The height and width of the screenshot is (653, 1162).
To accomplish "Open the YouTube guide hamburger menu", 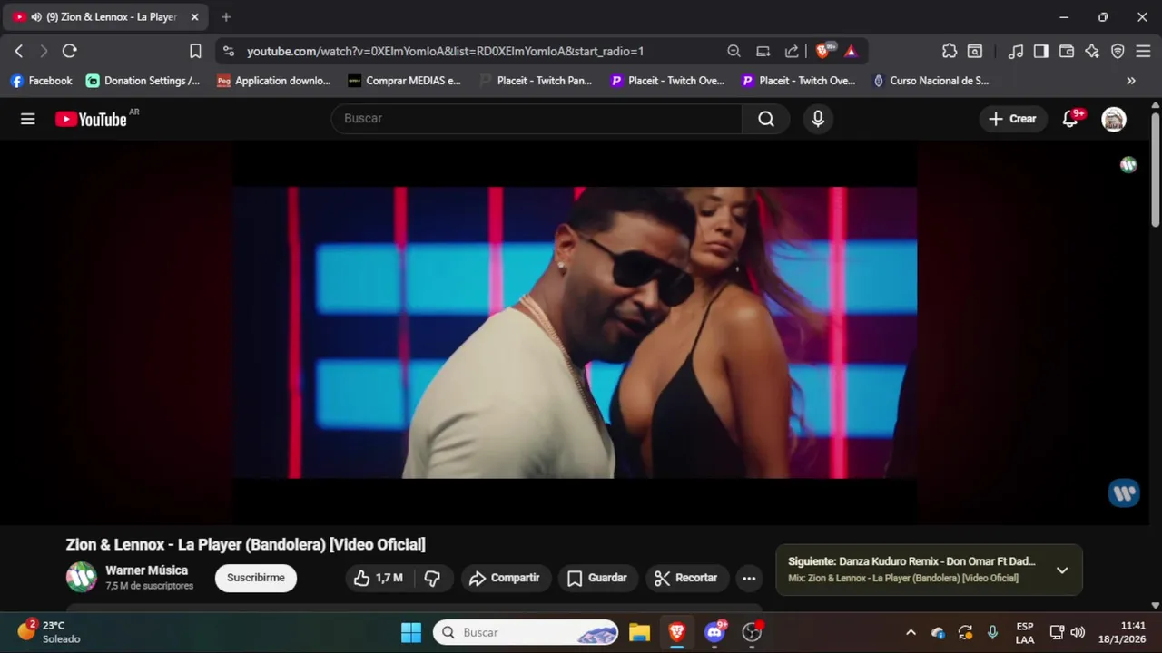I will coord(28,119).
